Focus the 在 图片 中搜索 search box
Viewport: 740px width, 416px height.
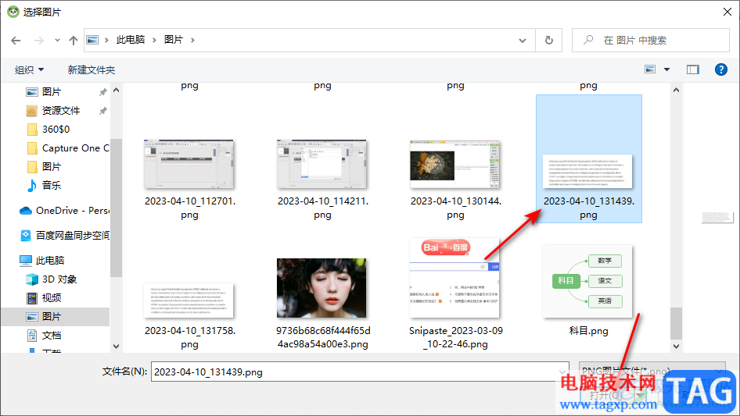(x=650, y=41)
